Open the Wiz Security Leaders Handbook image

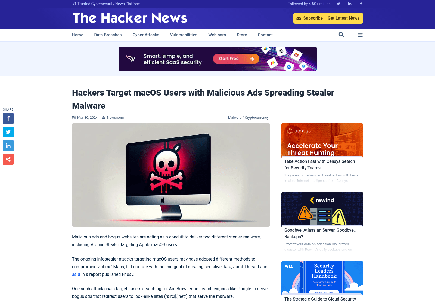coord(322,278)
